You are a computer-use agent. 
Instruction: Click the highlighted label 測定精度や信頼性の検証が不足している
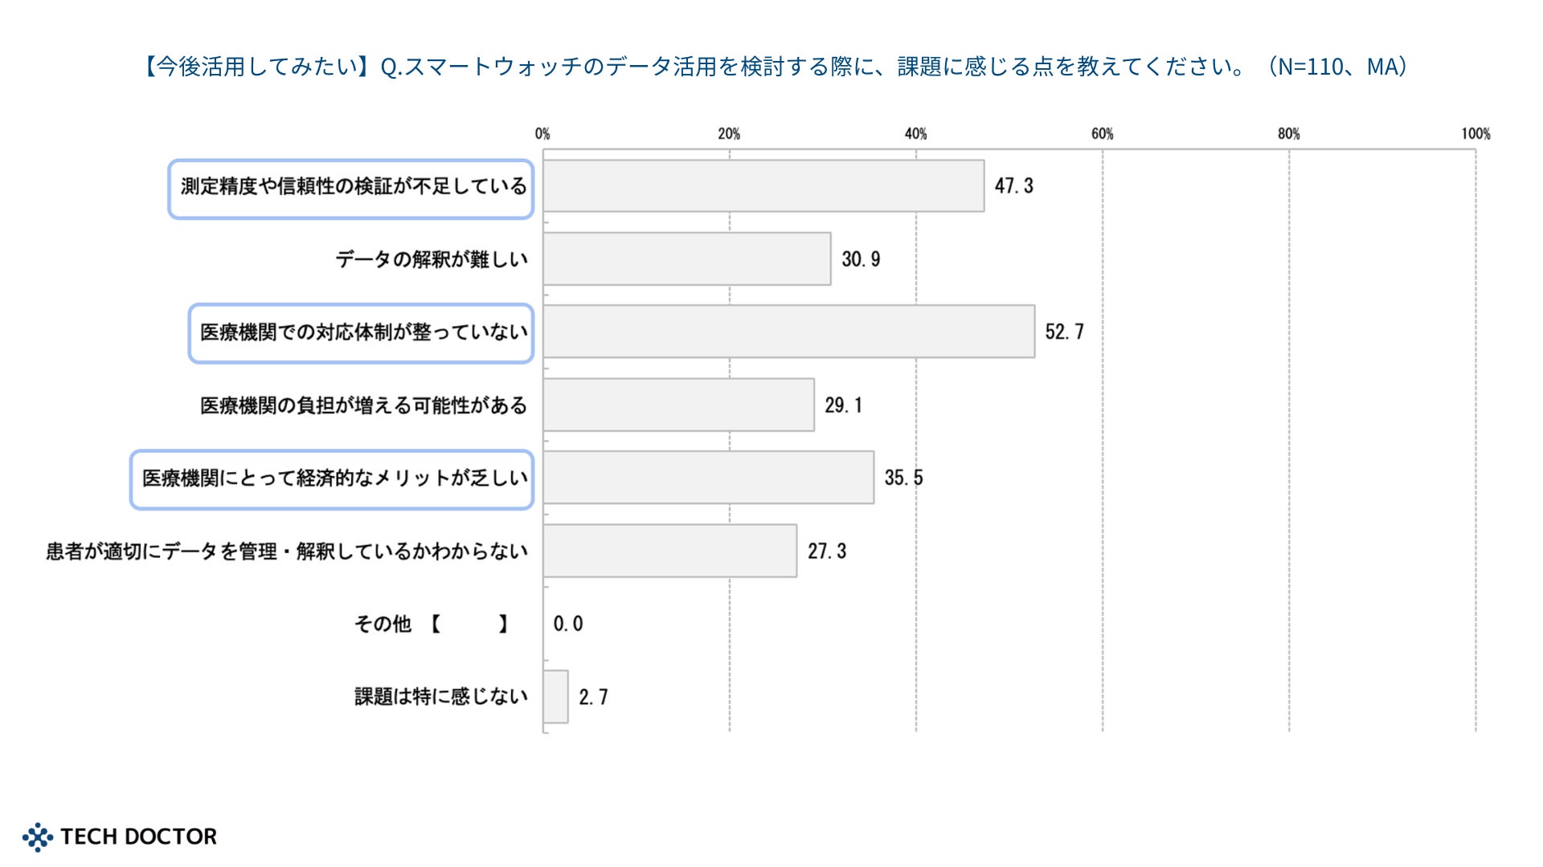click(352, 187)
